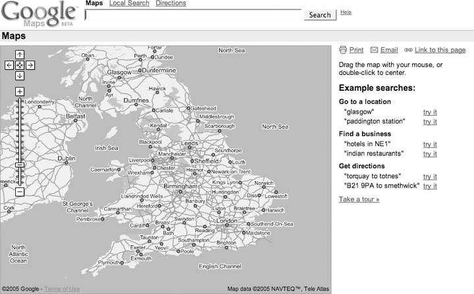Open the Local Search tab
The height and width of the screenshot is (294, 474).
coord(129,3)
